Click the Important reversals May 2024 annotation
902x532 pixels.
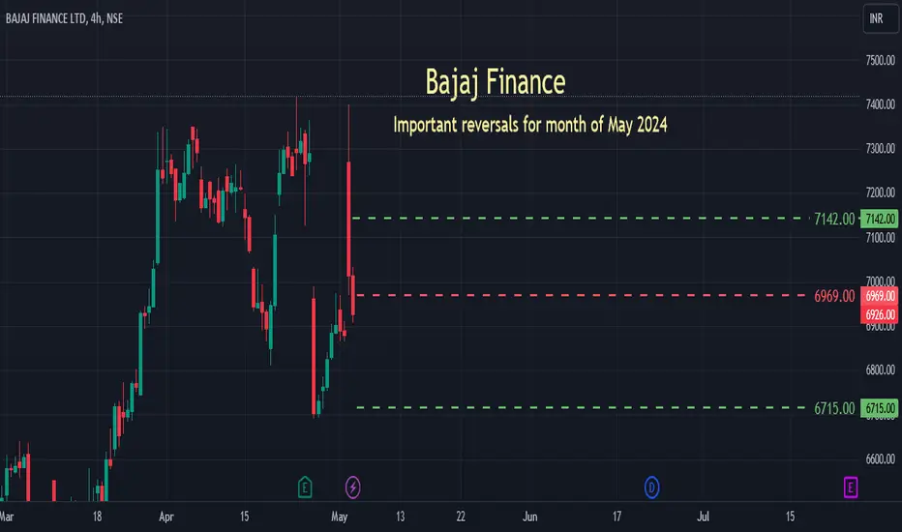pos(529,124)
